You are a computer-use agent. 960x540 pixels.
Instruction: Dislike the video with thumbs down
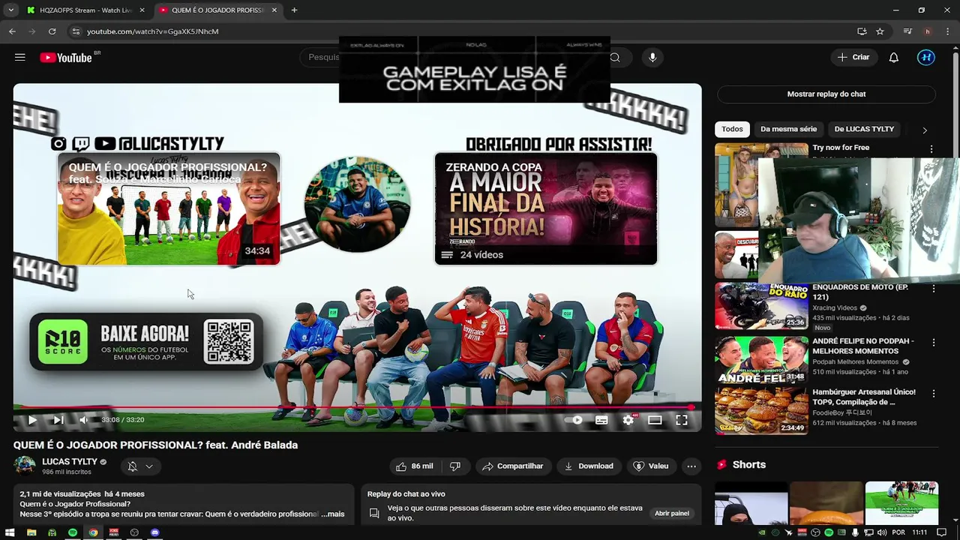455,466
